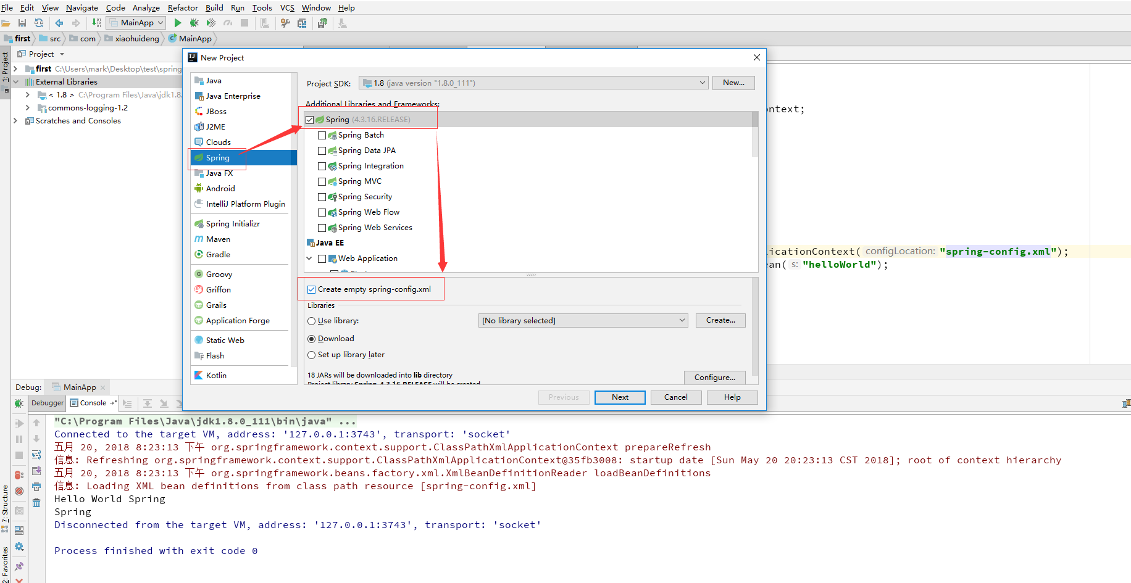Expand Scratches and Consoles node
This screenshot has width=1131, height=583.
(15, 121)
